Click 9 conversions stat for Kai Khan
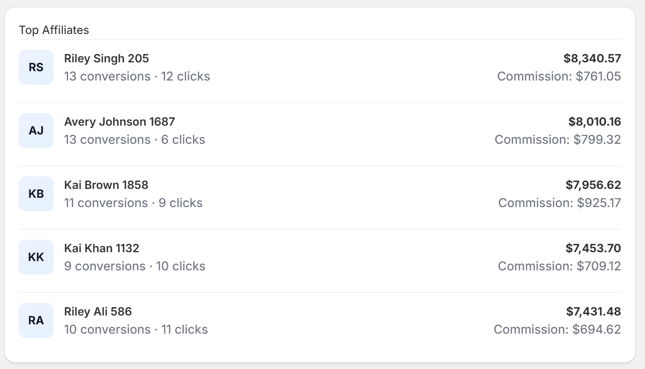 105,266
